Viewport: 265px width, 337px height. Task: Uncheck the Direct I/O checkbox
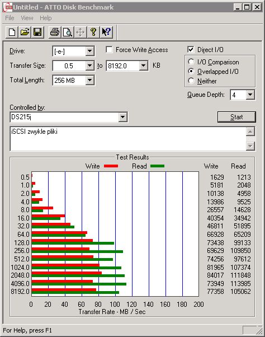[x=191, y=50]
